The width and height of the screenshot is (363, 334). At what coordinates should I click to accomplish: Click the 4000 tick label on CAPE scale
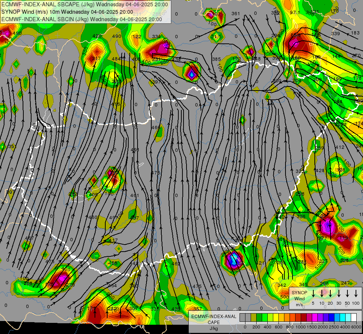345,327
